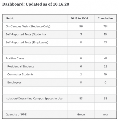Click the Cumulative column header
Viewport: 119px width, 121px height.
tap(105, 18)
